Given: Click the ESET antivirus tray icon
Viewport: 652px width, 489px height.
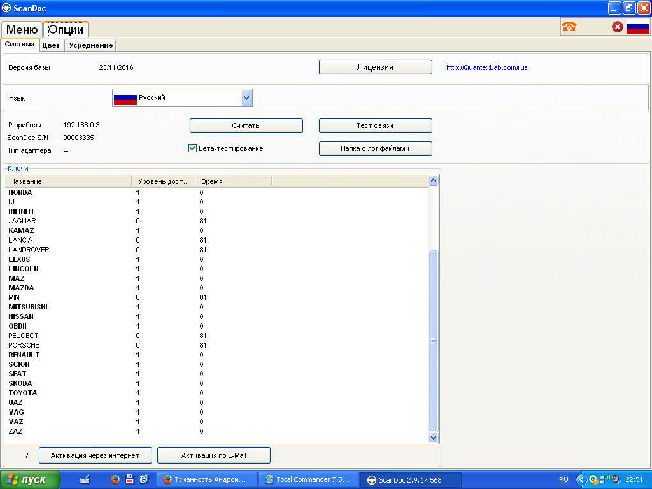Looking at the screenshot, I should coord(593,479).
